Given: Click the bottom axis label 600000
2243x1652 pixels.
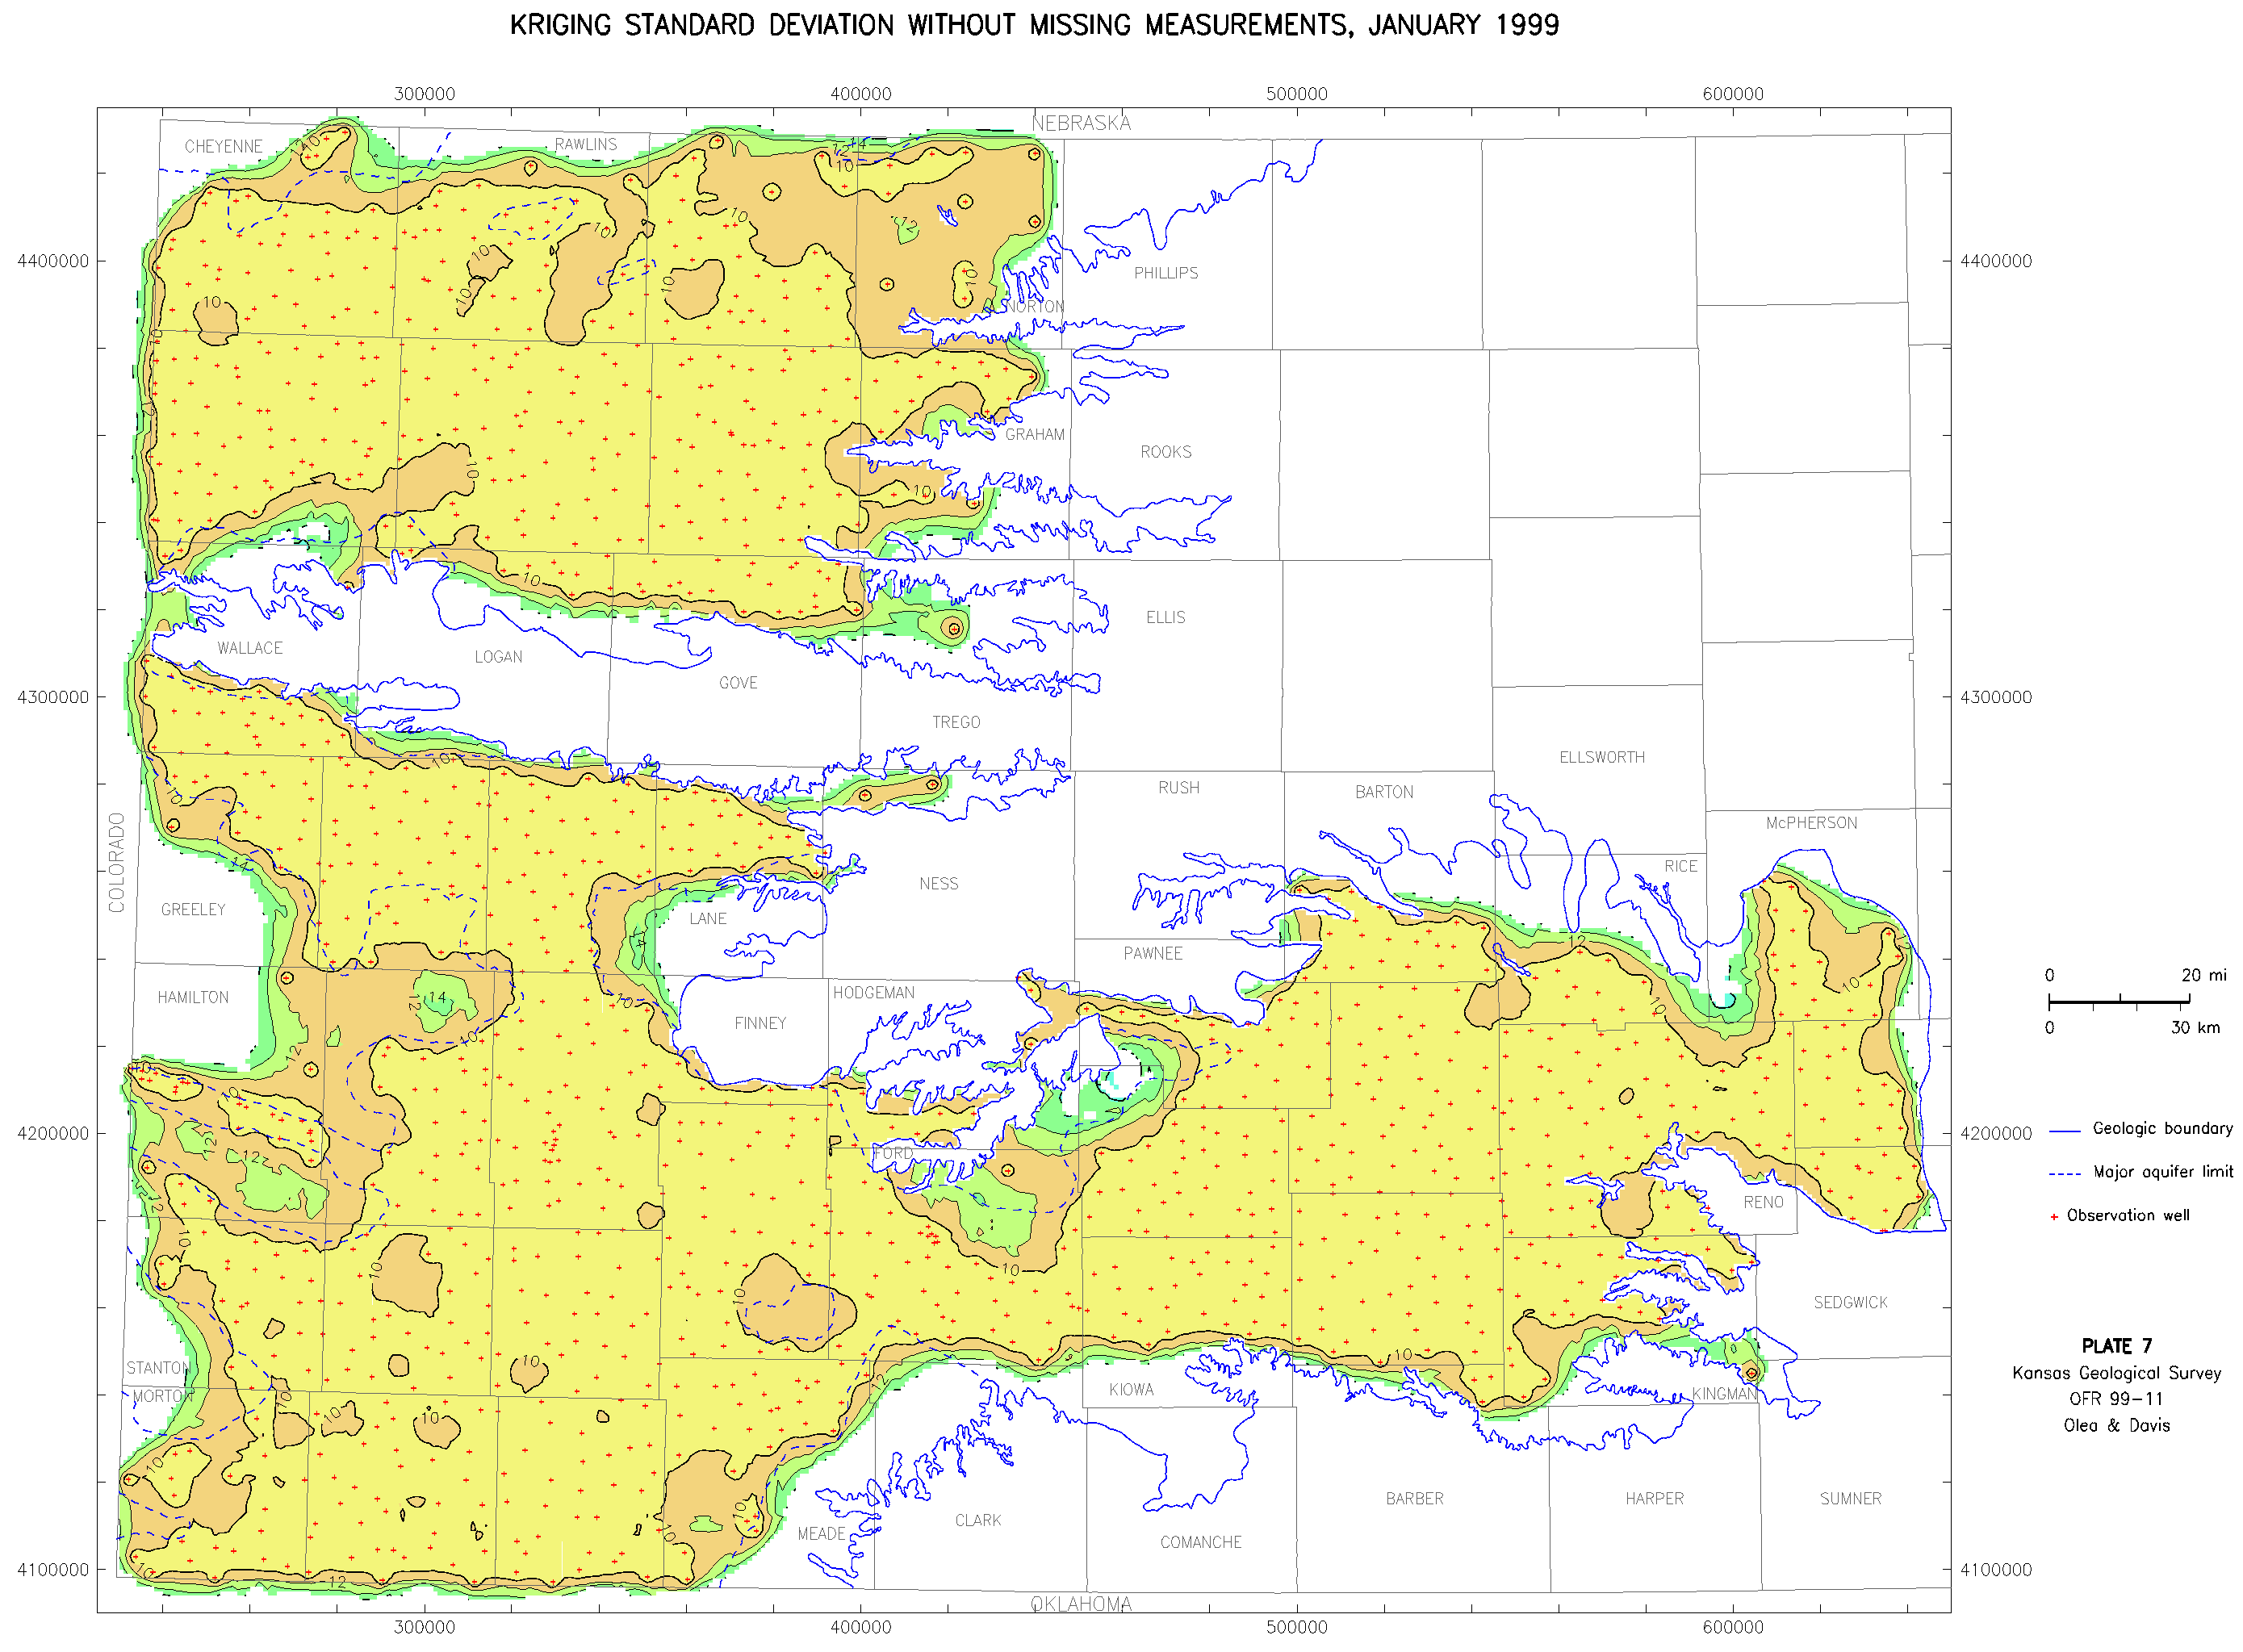Looking at the screenshot, I should 1732,1627.
